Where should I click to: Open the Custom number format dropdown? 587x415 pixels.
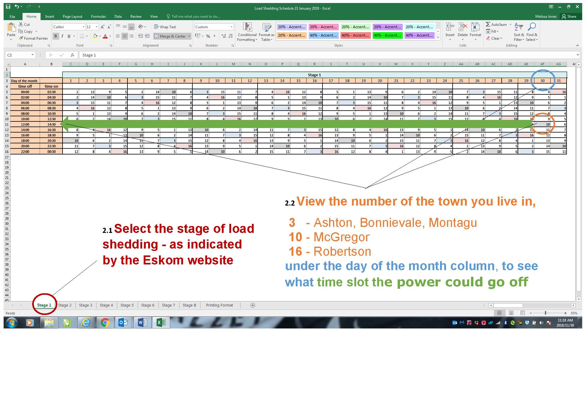(231, 27)
